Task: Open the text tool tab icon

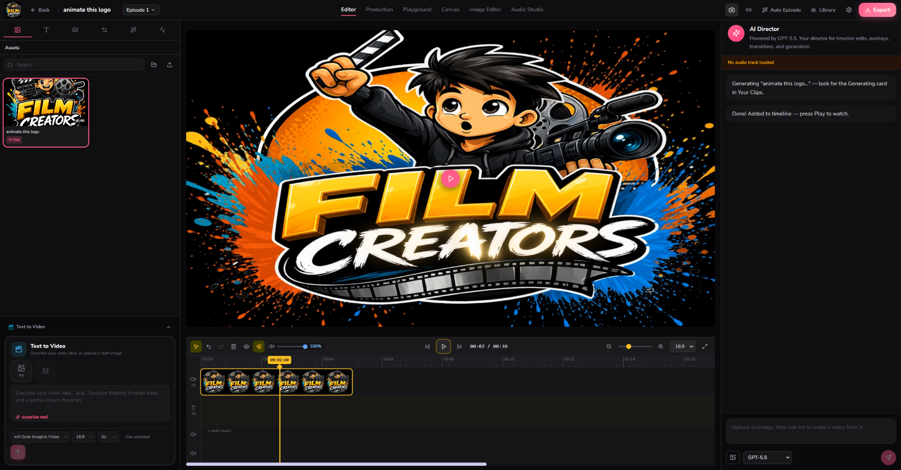Action: coord(46,30)
